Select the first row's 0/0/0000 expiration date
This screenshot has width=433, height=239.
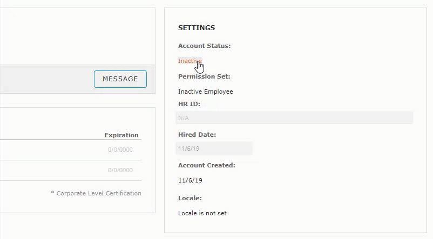(x=119, y=150)
